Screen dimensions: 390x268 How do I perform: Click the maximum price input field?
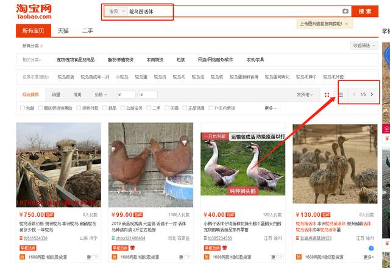[x=148, y=95]
